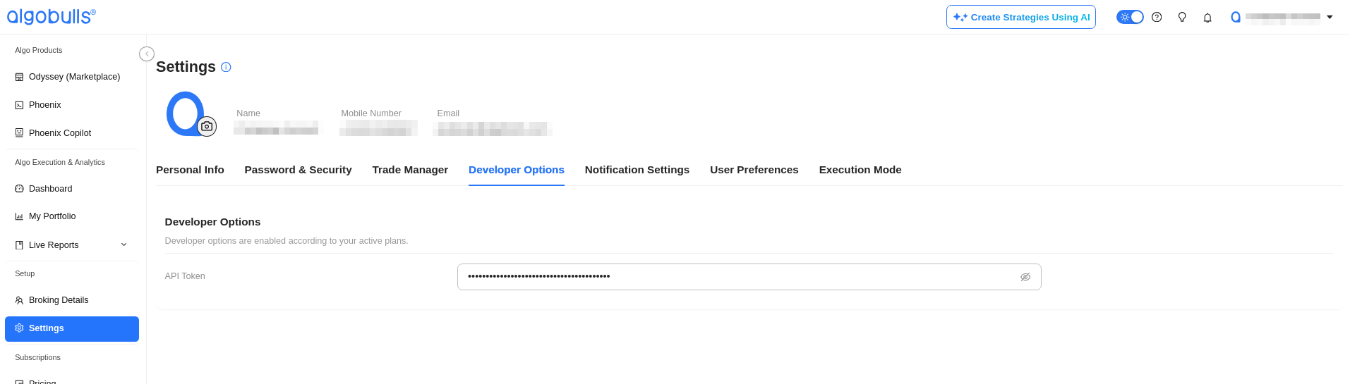
Task: Click the camera icon on profile picture
Action: (x=207, y=126)
